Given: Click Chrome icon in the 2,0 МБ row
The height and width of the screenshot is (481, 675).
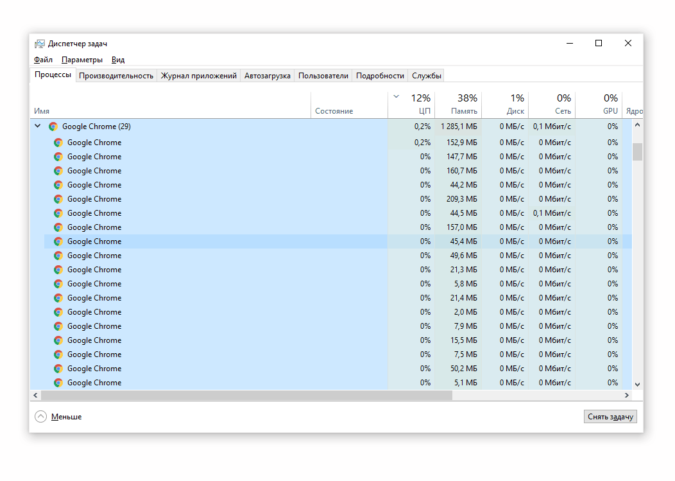Looking at the screenshot, I should pos(58,312).
